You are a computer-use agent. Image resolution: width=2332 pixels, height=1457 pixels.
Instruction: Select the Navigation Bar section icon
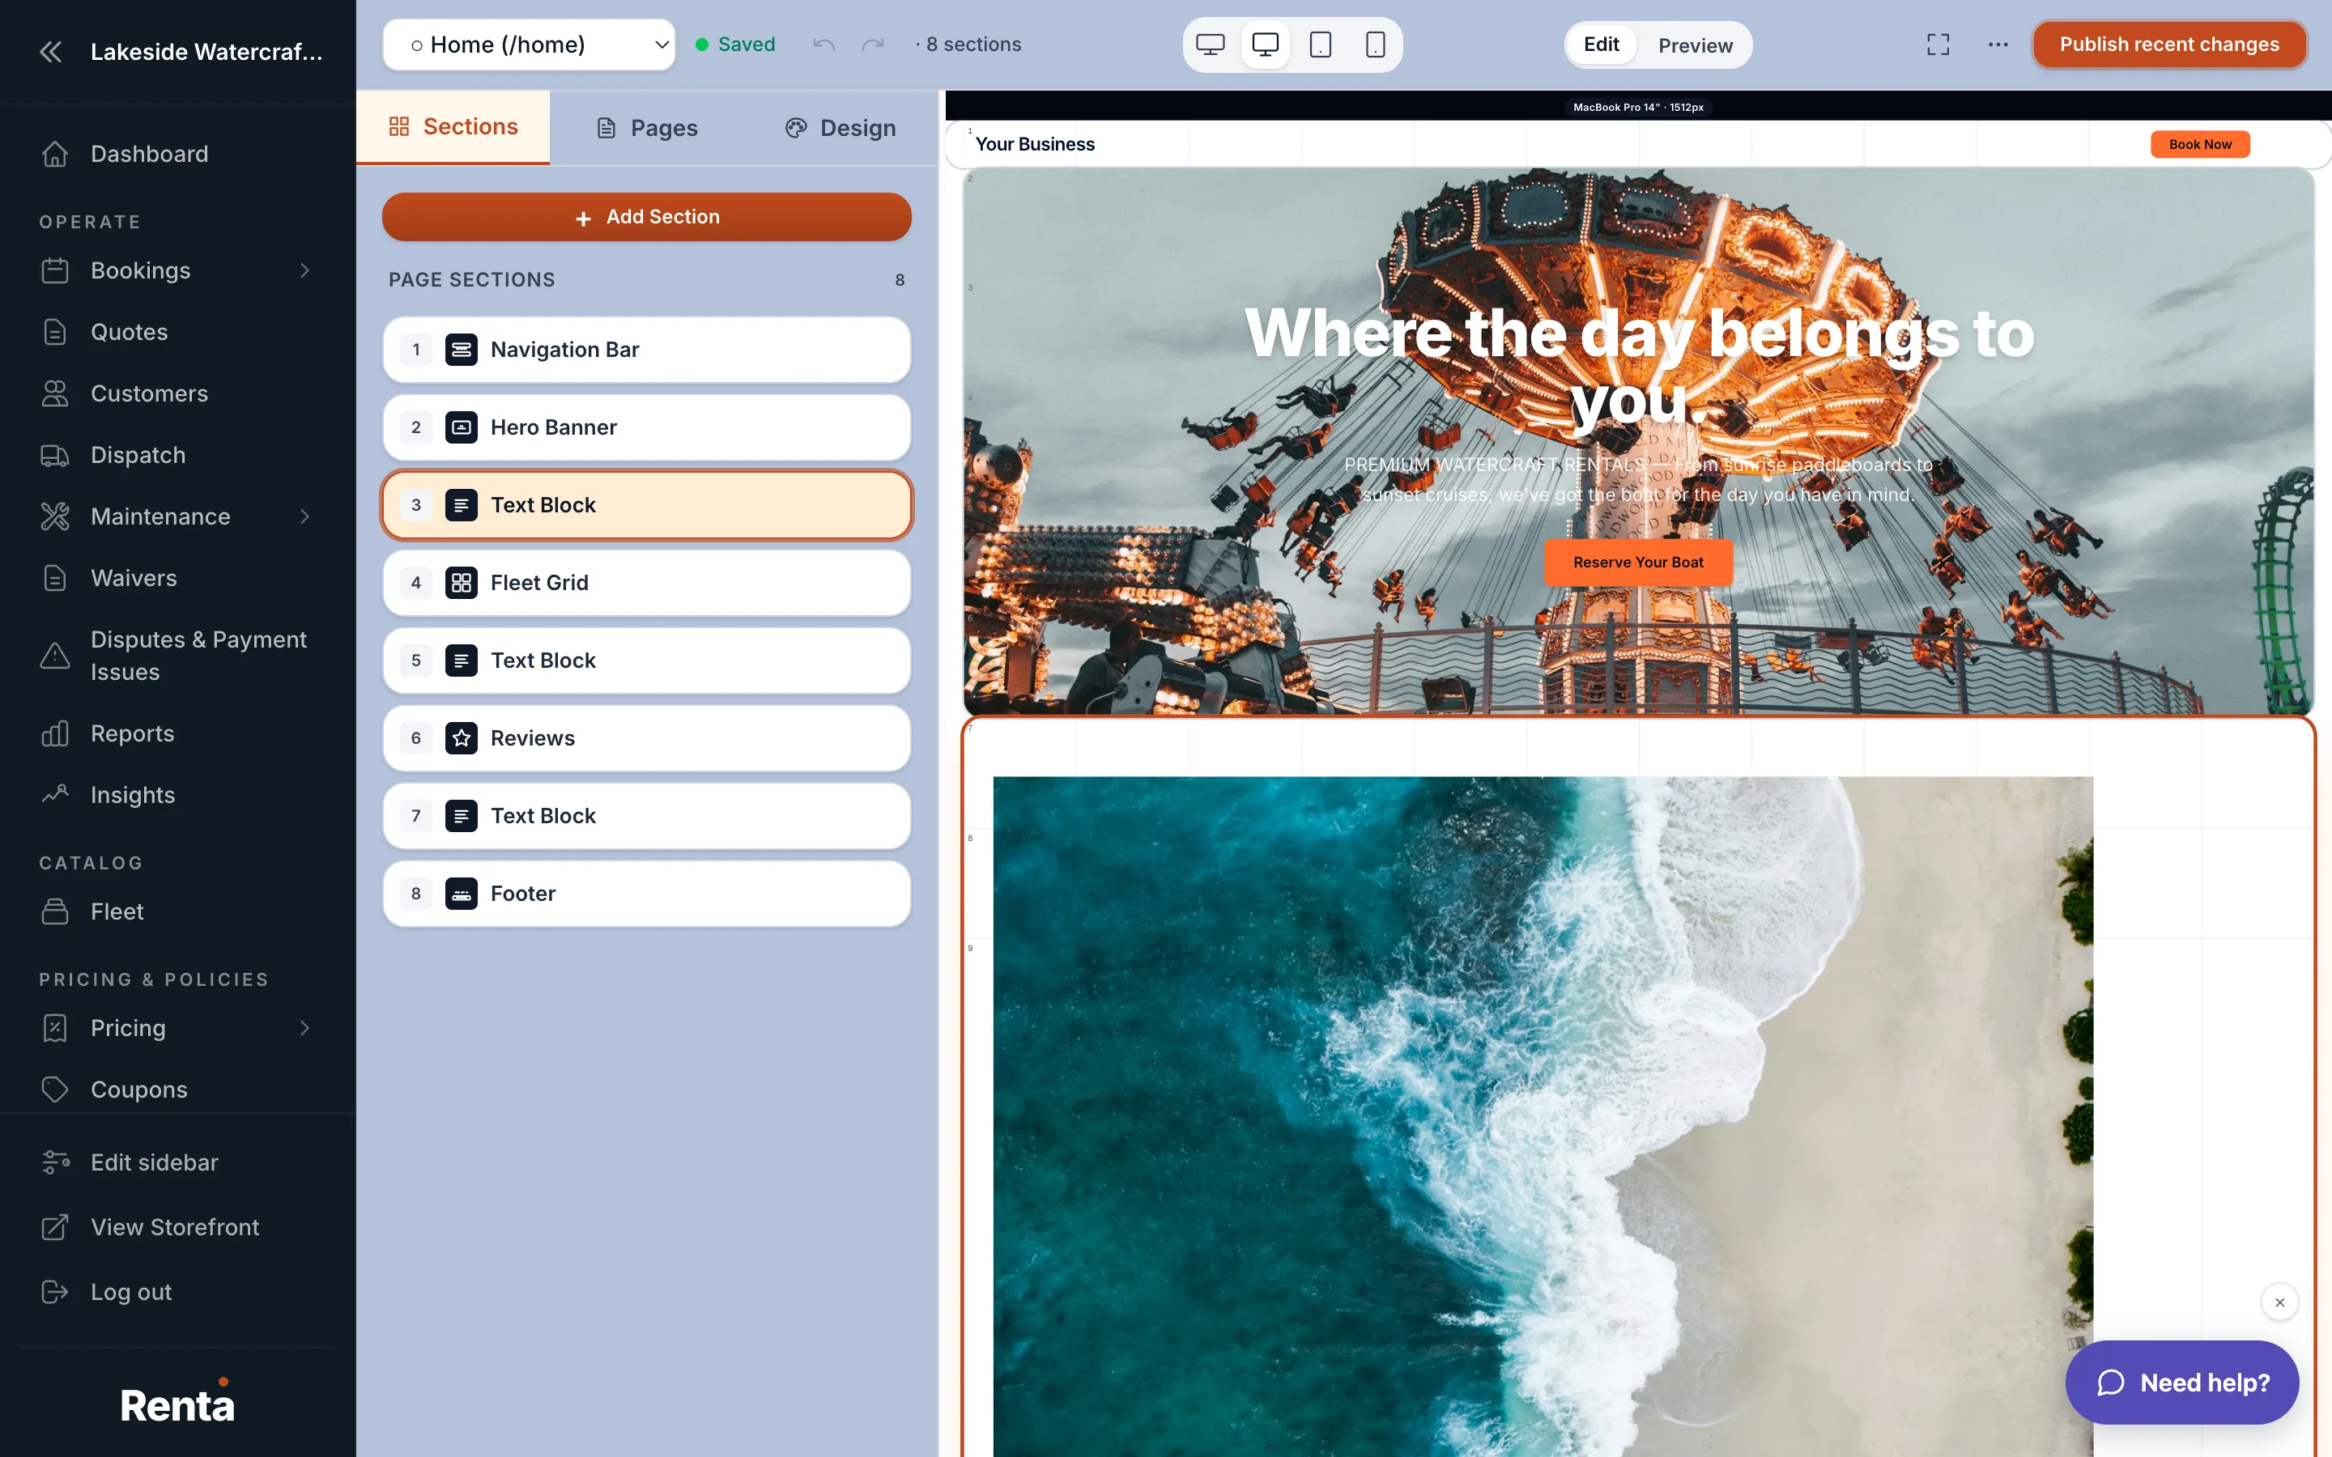[462, 350]
